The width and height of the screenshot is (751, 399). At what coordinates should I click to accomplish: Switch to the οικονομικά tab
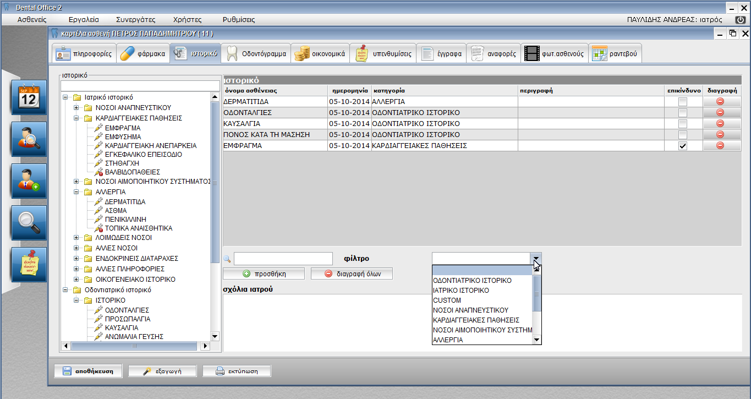[x=320, y=54]
